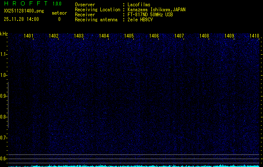The height and width of the screenshot is (167, 263).
Task: Click the 1401 time marker
Action: tap(29, 36)
